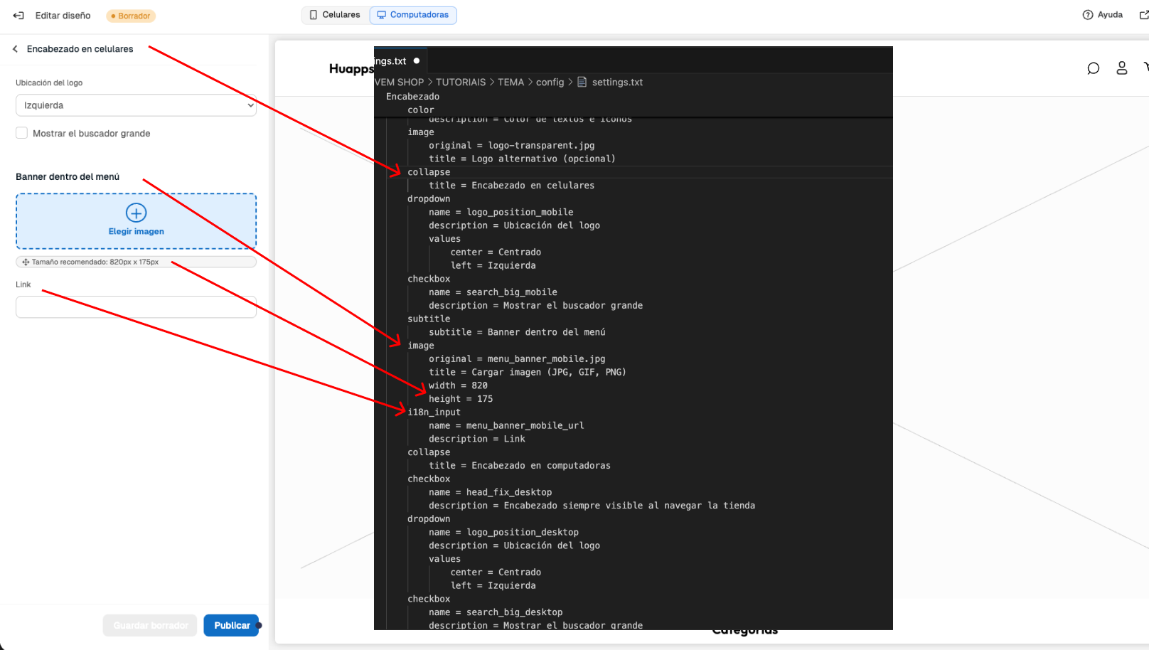Click the line 'name = logo_position_mobile'

(501, 212)
